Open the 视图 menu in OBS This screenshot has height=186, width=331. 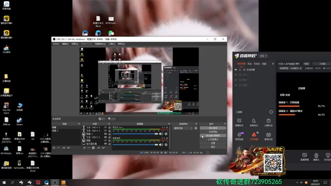coord(75,44)
